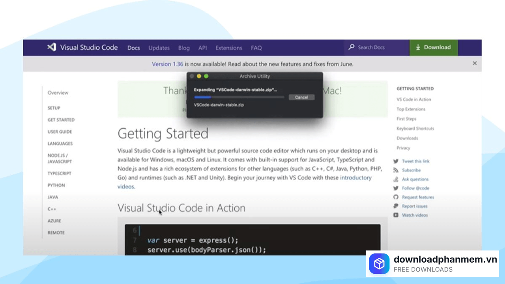Click the code line 'server.use(bodyParser.json());'
505x284 pixels.
point(207,250)
